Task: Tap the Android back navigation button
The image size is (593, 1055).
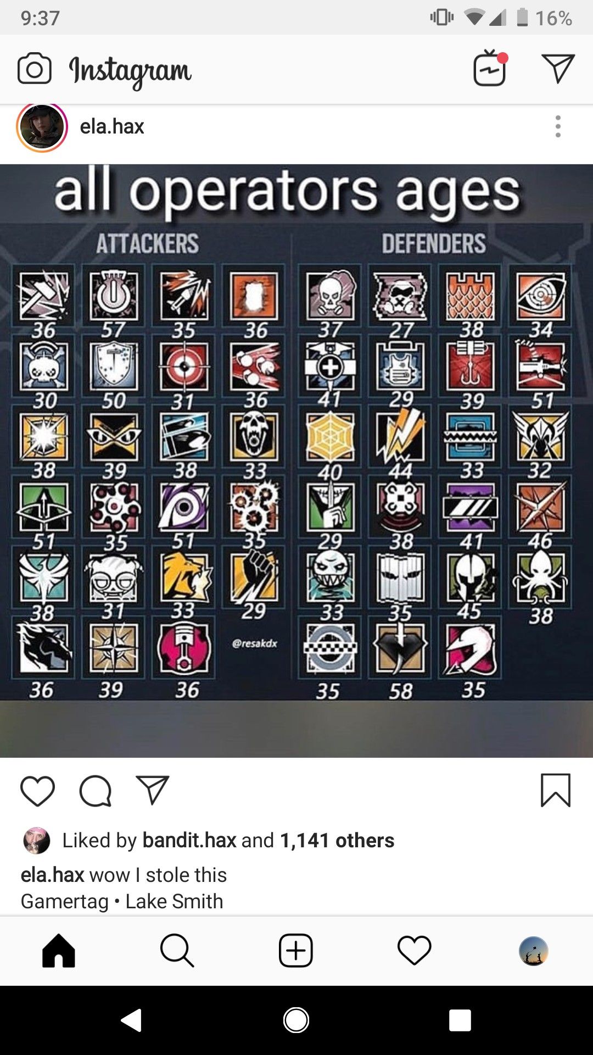Action: pos(132,1020)
